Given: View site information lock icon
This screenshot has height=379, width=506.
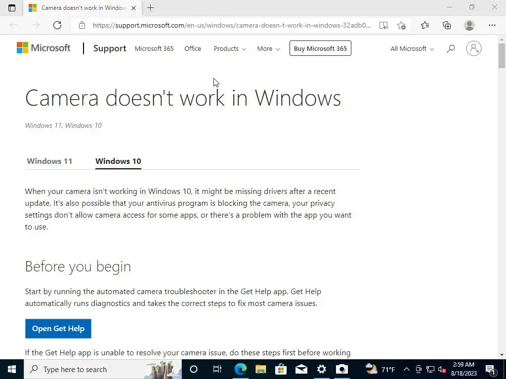Looking at the screenshot, I should (82, 25).
